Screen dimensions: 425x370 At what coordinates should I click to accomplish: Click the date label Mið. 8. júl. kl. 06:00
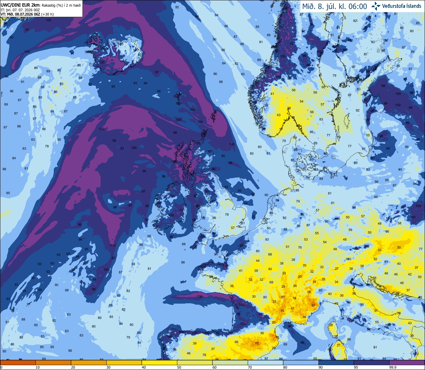[335, 6]
